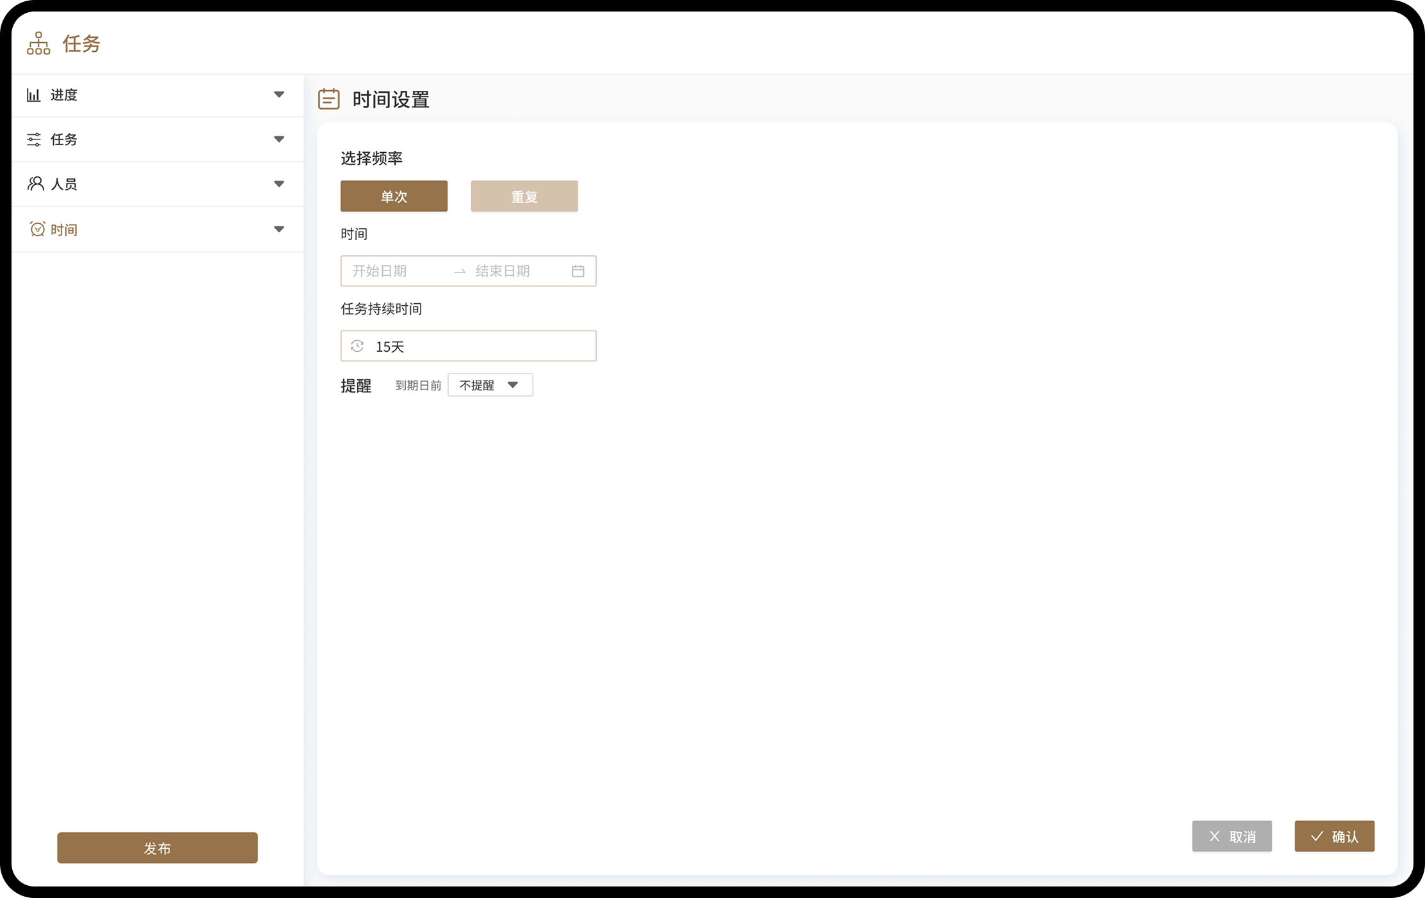Expand the 人员 section arrow
1425x898 pixels.
279,184
